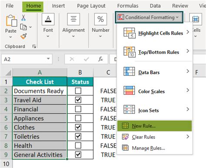Click the Icon Sets icon
206x168 pixels.
click(x=129, y=109)
